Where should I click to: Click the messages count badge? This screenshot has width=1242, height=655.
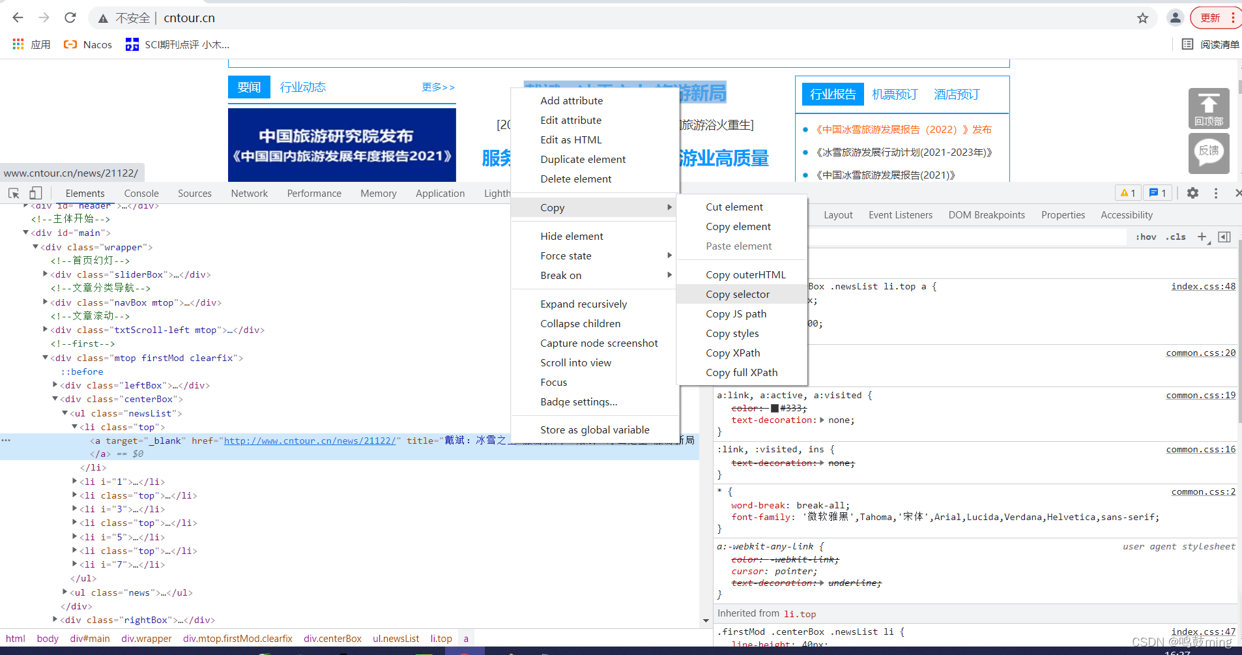tap(1158, 193)
